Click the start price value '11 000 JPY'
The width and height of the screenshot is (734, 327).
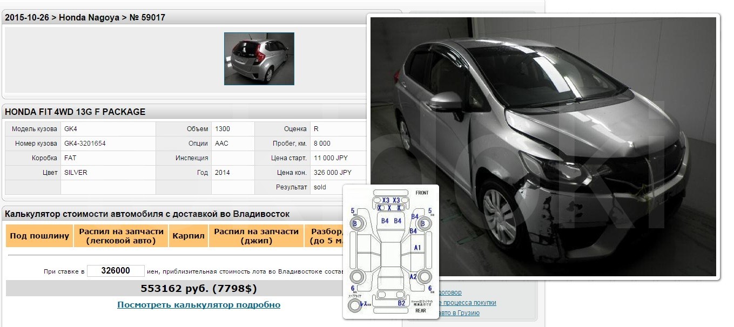point(331,158)
